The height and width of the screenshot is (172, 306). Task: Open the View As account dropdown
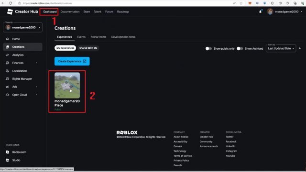click(x=22, y=28)
